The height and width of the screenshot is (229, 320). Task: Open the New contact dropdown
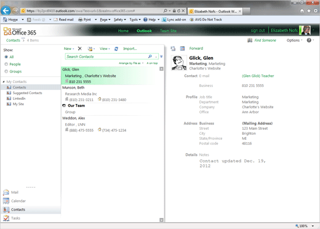(69, 49)
